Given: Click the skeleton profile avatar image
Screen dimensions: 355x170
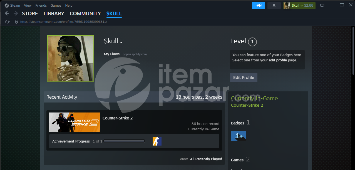Looking at the screenshot, I should tap(71, 59).
